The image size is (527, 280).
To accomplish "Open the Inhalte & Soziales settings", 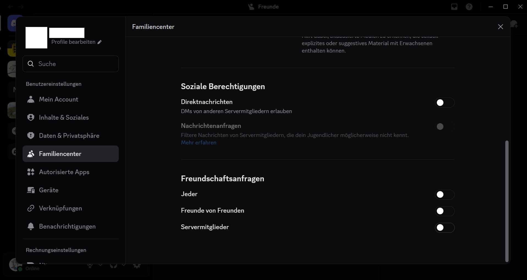I will [x=64, y=117].
